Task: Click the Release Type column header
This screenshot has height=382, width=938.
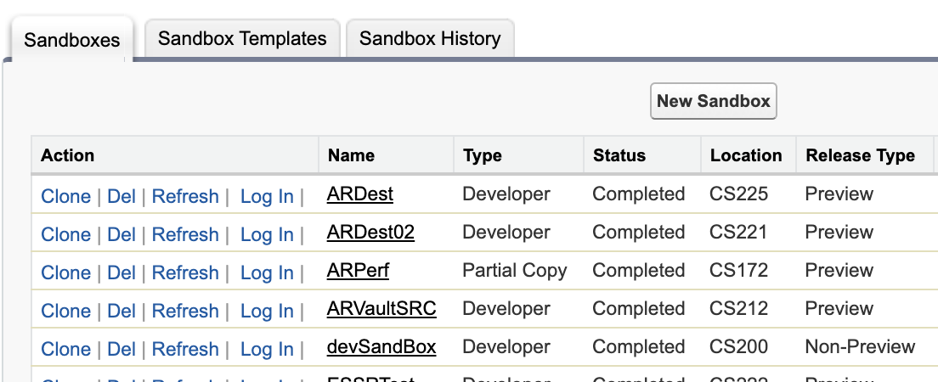Action: tap(860, 155)
